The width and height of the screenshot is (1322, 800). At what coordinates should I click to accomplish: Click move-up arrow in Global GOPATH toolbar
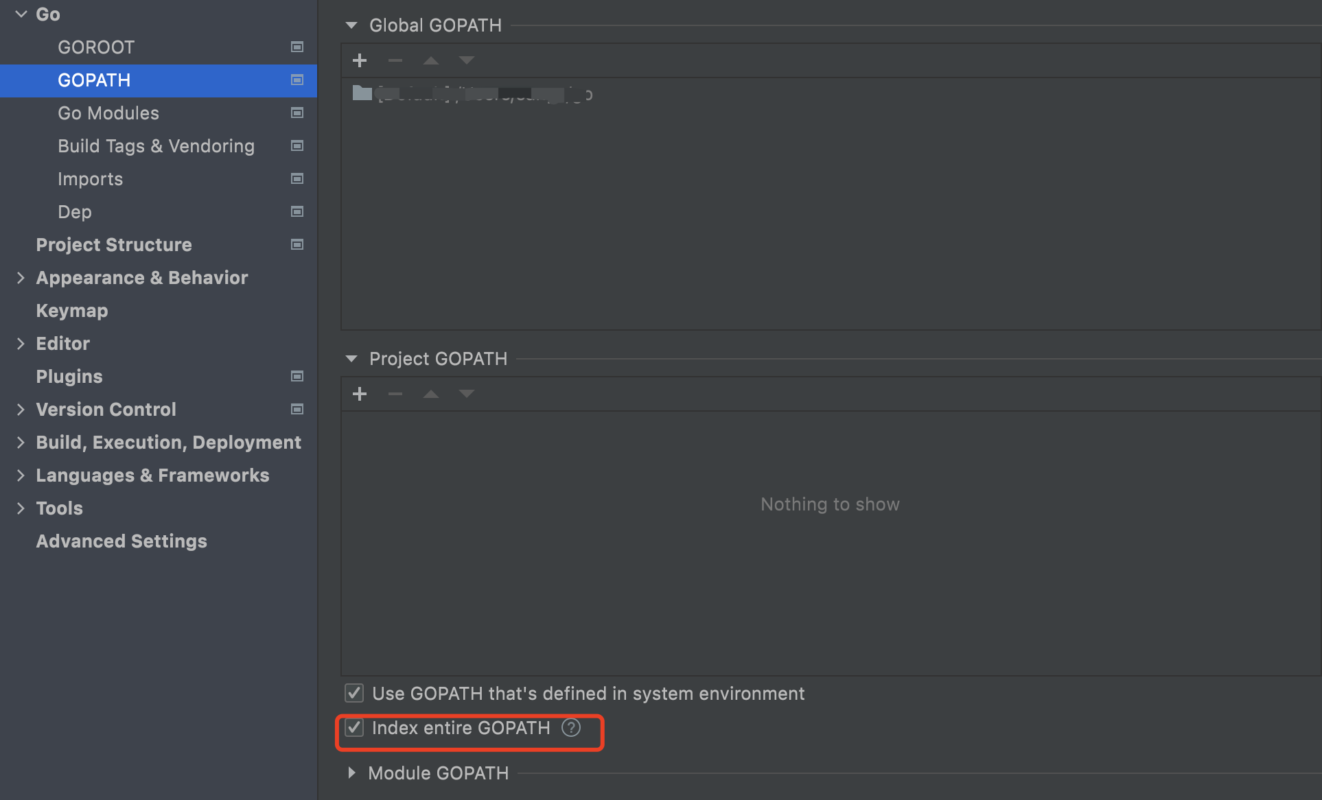point(431,60)
